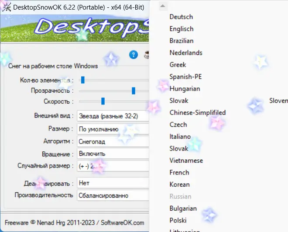The height and width of the screenshot is (232, 288).
Task: Click the Скорость slider handle
Action: pyautogui.click(x=103, y=101)
